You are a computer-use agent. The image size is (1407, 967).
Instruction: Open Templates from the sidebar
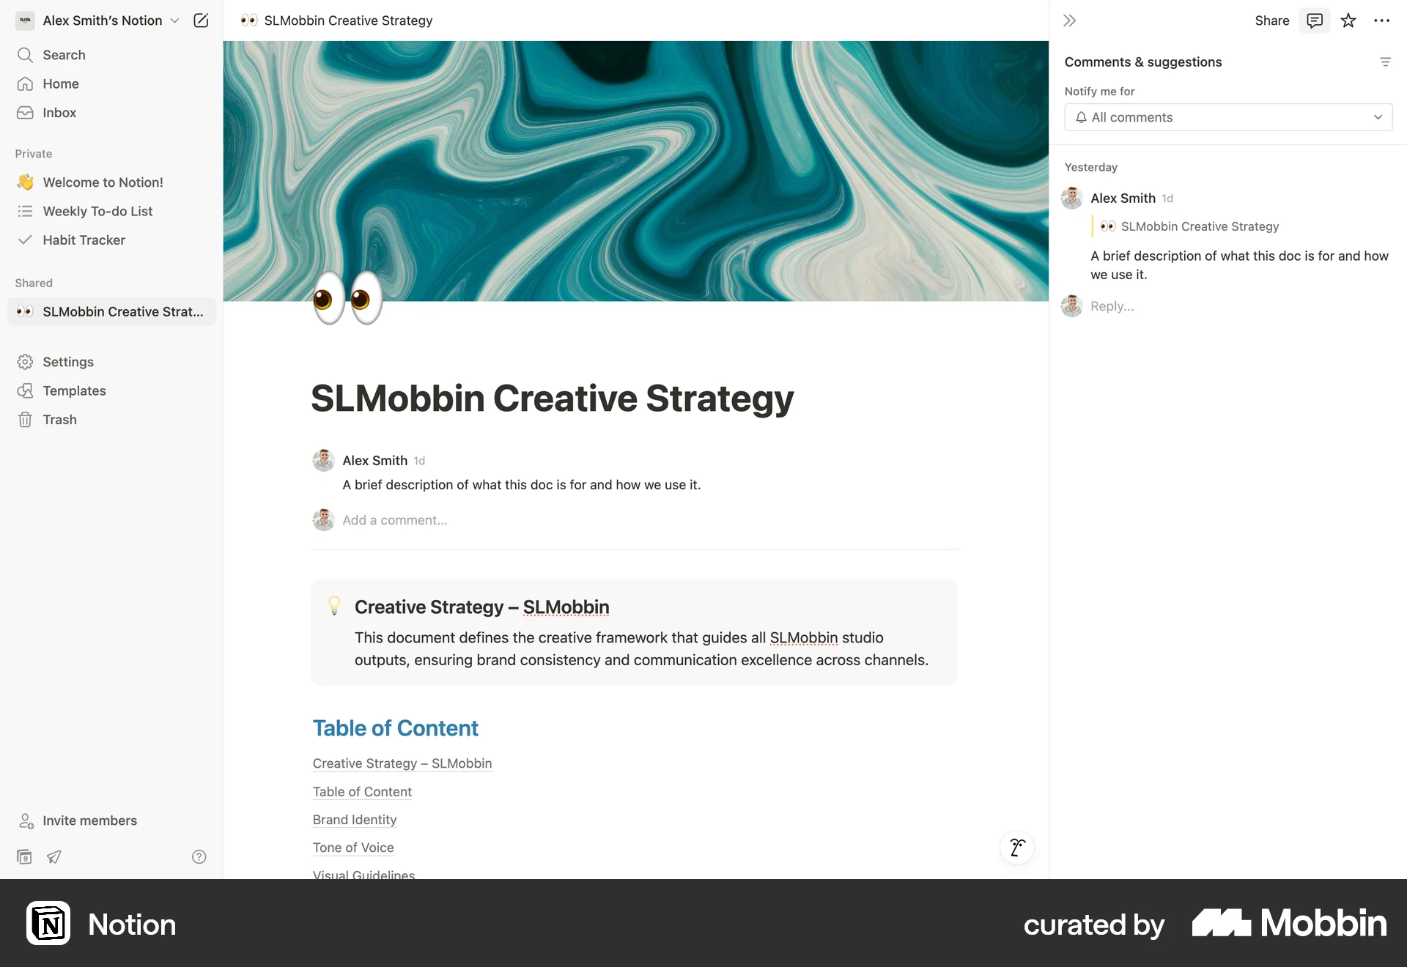(73, 390)
